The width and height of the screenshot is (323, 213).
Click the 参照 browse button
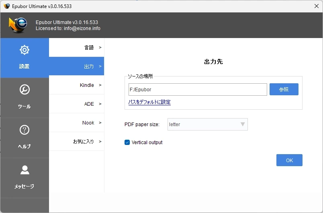click(284, 89)
